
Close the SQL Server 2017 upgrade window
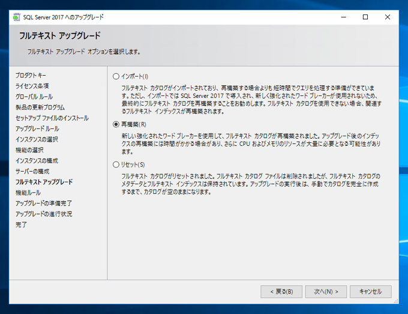pyautogui.click(x=388, y=17)
